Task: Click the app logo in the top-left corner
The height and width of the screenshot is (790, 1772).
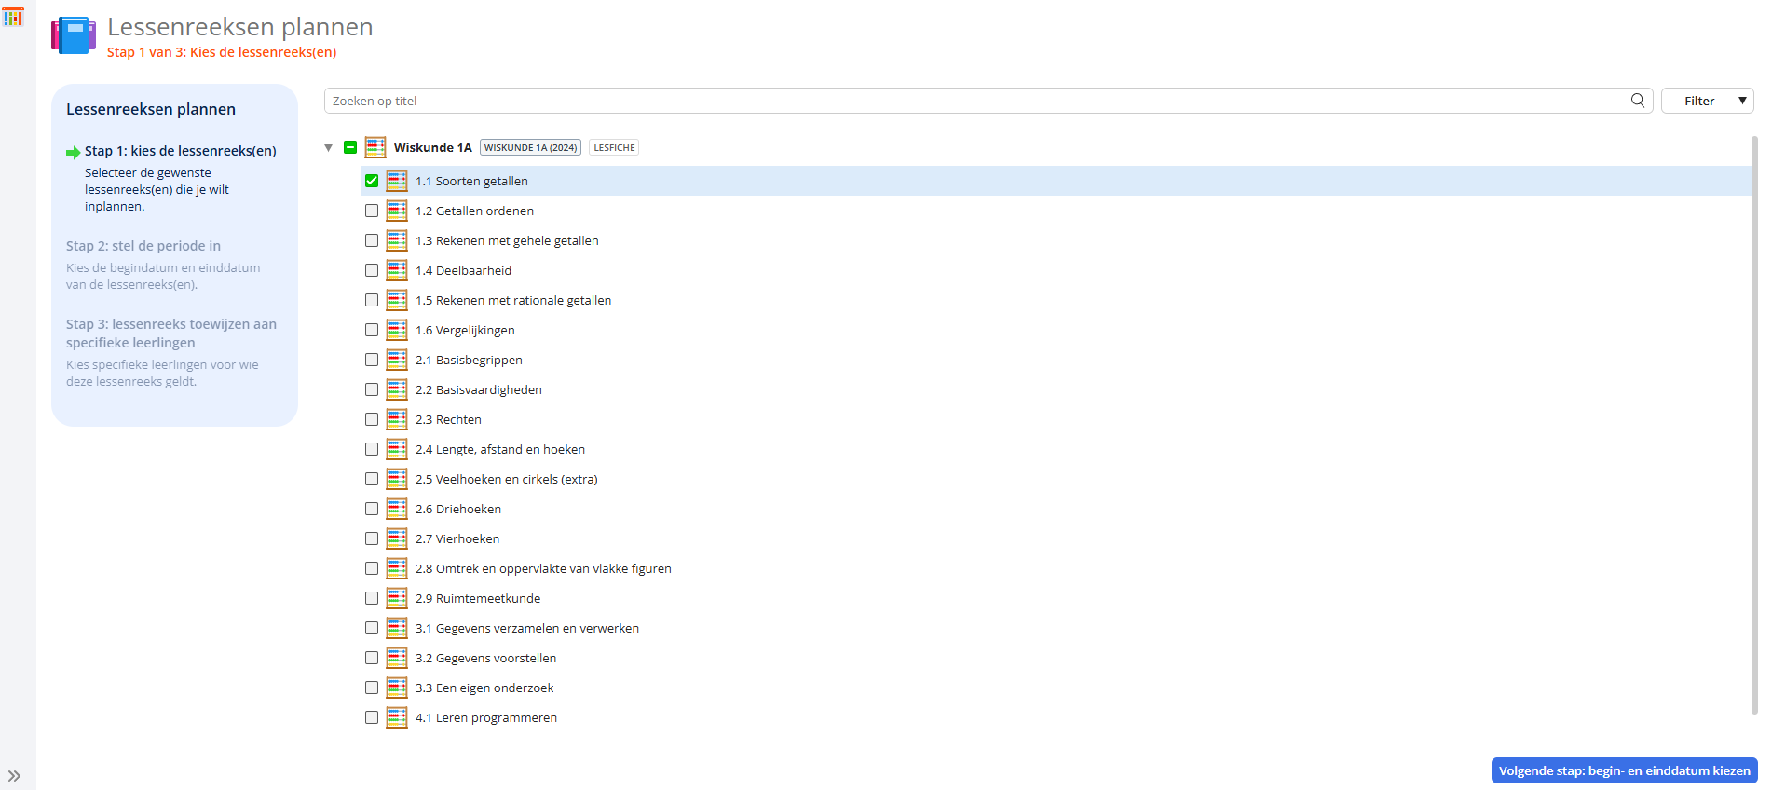Action: click(13, 17)
